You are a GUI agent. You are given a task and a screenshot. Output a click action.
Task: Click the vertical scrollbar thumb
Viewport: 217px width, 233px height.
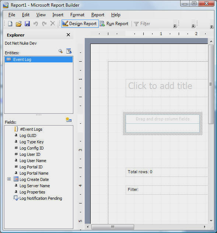[x=211, y=84]
